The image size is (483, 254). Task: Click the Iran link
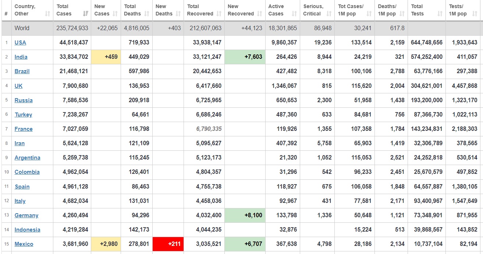click(x=20, y=143)
